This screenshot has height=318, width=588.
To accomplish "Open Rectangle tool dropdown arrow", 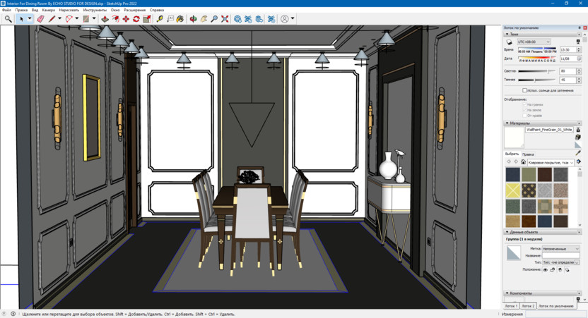I will coord(94,19).
